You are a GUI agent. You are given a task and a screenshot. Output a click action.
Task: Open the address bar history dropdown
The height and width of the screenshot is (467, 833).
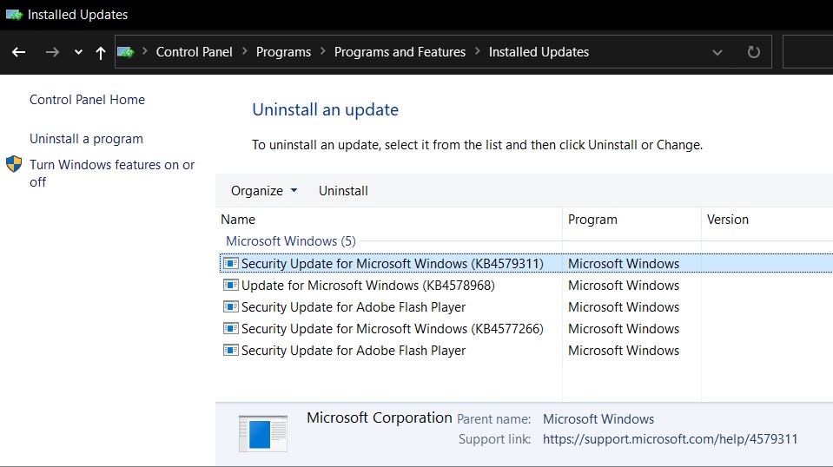tap(717, 52)
